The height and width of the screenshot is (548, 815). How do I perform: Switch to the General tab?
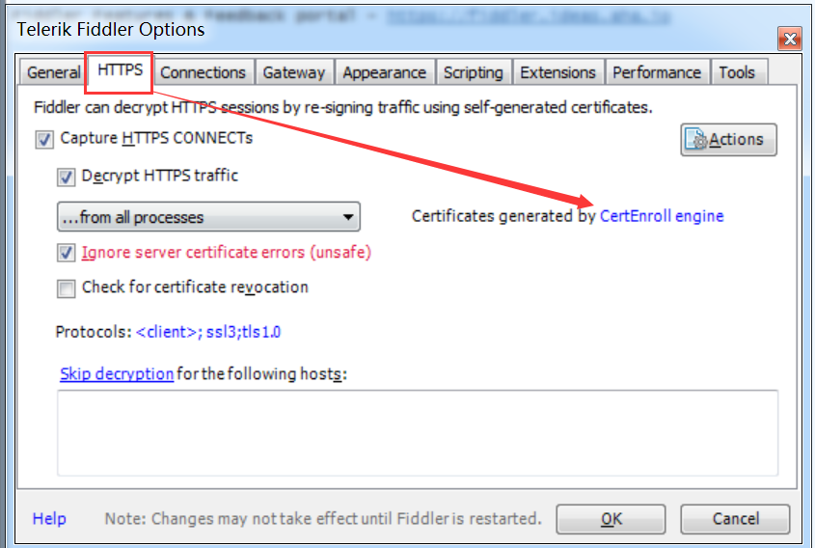53,72
